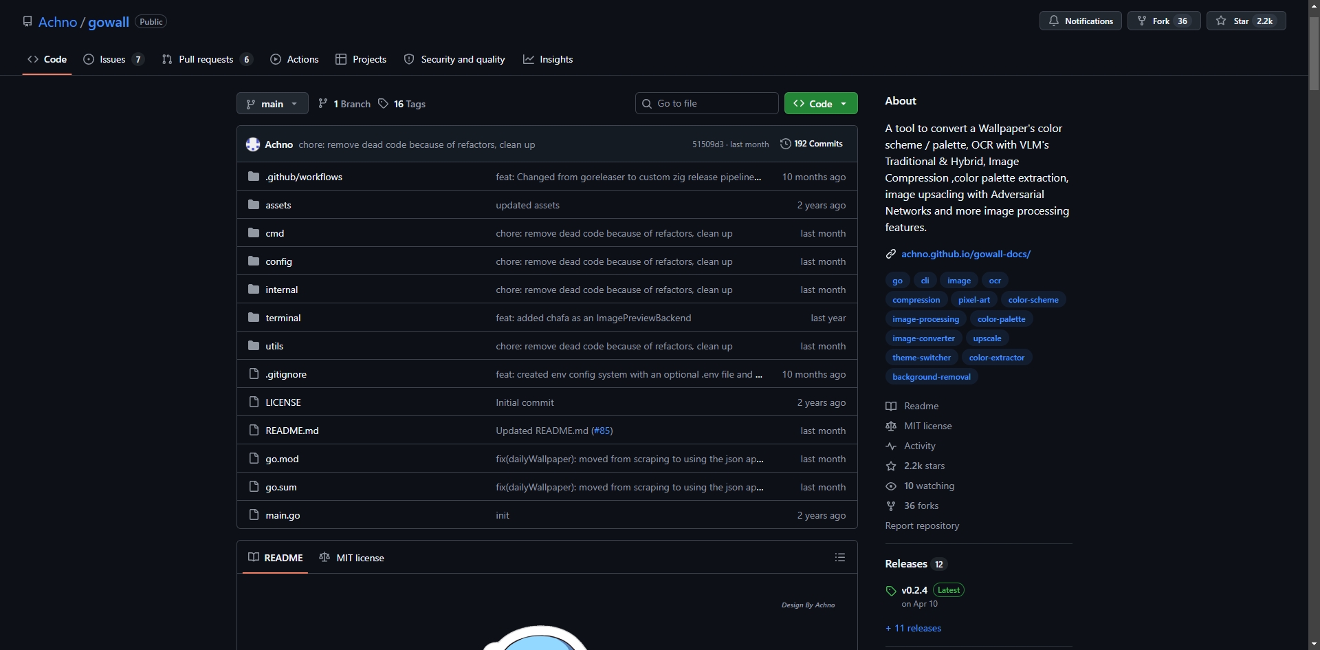The image size is (1320, 650).
Task: Click the tag icon next to v0.2.4
Action: 891,591
